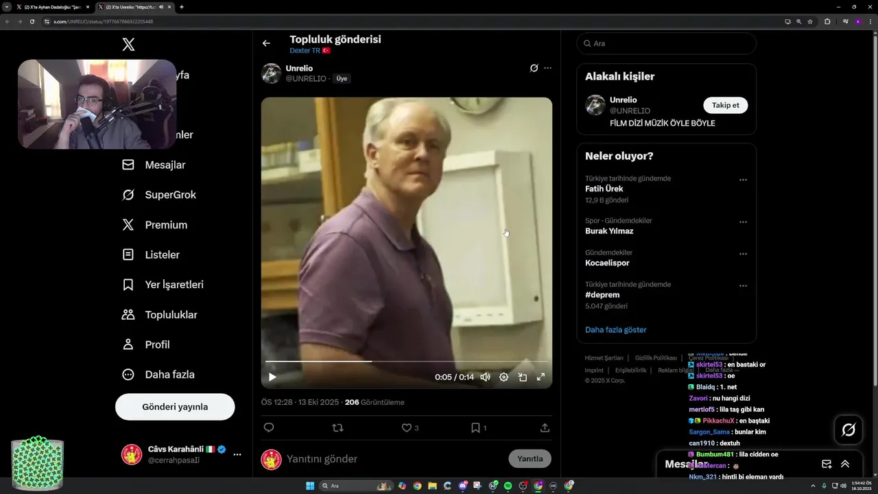Open the Hizmet Şartları footer link
This screenshot has height=494, width=878.
[x=604, y=358]
